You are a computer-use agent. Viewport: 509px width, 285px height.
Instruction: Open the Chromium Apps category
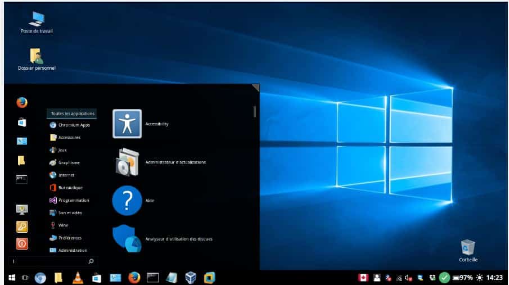pos(70,125)
